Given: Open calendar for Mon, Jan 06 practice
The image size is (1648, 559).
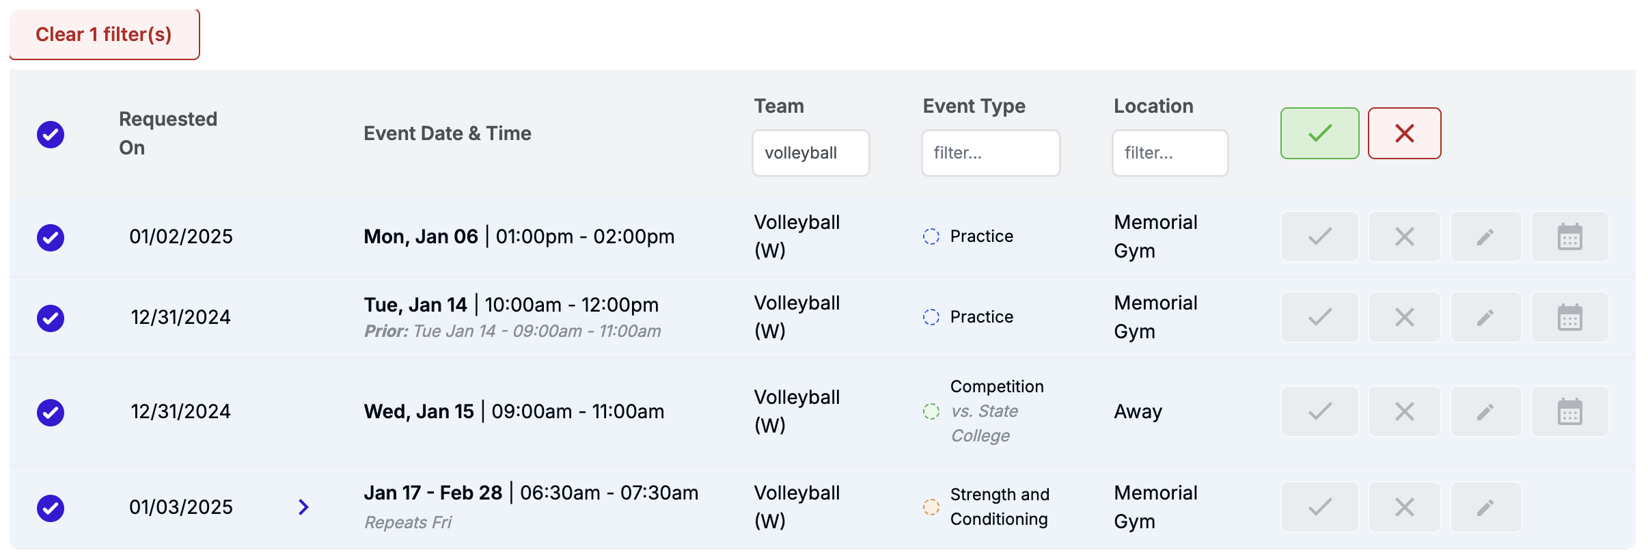Looking at the screenshot, I should tap(1569, 237).
